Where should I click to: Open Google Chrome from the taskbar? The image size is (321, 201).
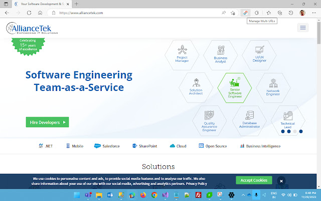[154, 195]
